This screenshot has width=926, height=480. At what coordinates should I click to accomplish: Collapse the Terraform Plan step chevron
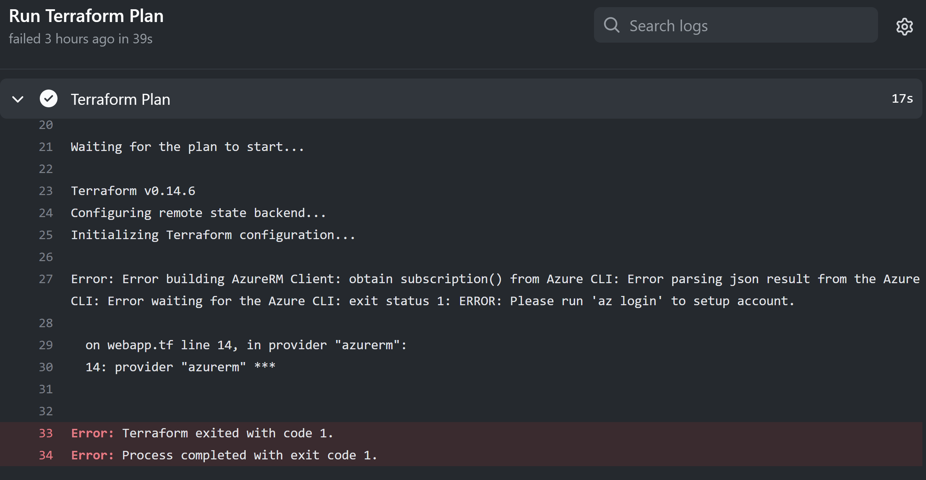pos(18,99)
